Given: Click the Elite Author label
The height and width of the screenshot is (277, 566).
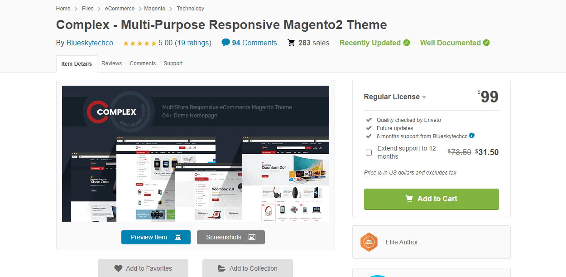Looking at the screenshot, I should (402, 242).
